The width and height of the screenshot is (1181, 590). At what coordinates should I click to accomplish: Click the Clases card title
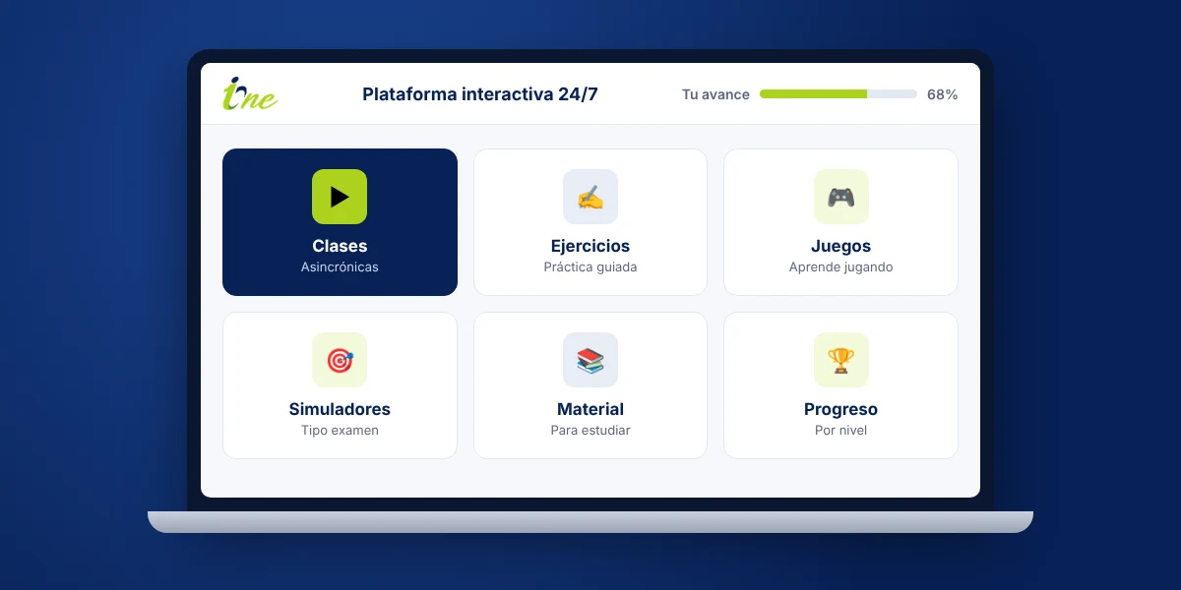click(340, 246)
